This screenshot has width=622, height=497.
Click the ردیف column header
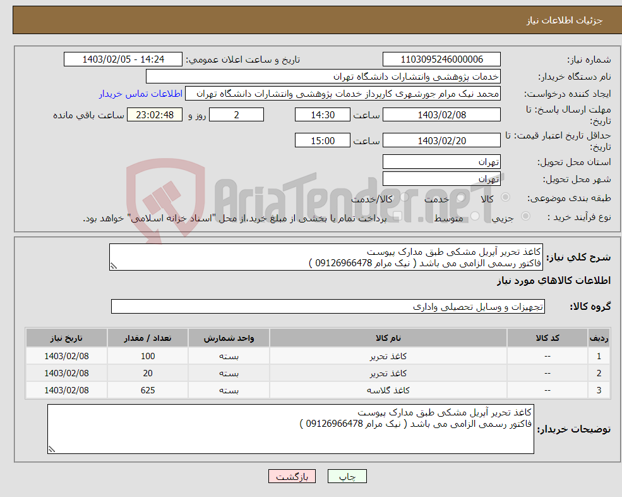click(x=599, y=338)
